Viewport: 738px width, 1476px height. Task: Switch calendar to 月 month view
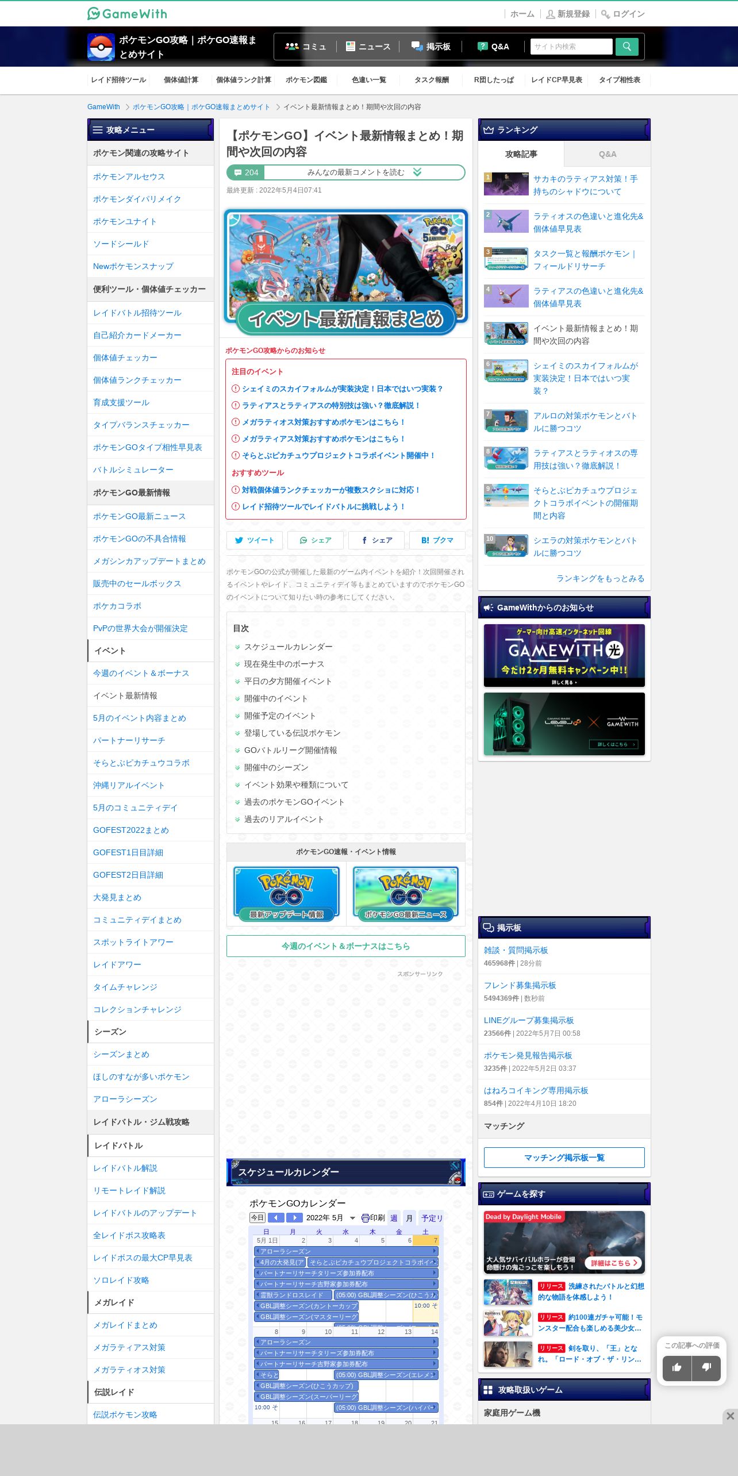coord(409,1218)
